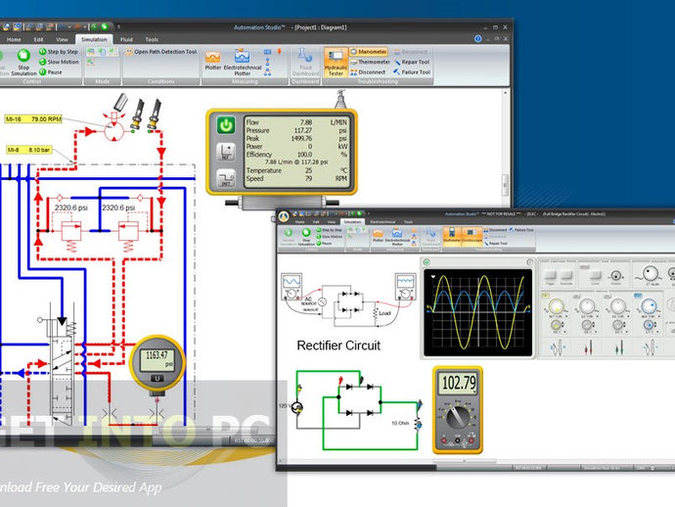Open the View tab in Diagram1
The image size is (675, 507).
pos(62,39)
